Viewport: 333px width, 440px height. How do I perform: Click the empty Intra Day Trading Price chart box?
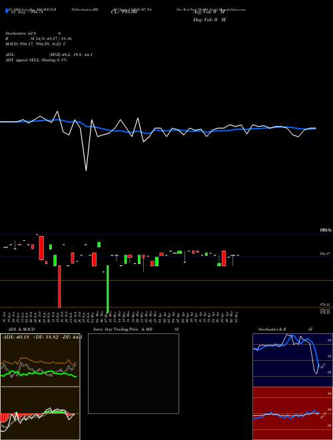pos(133,373)
